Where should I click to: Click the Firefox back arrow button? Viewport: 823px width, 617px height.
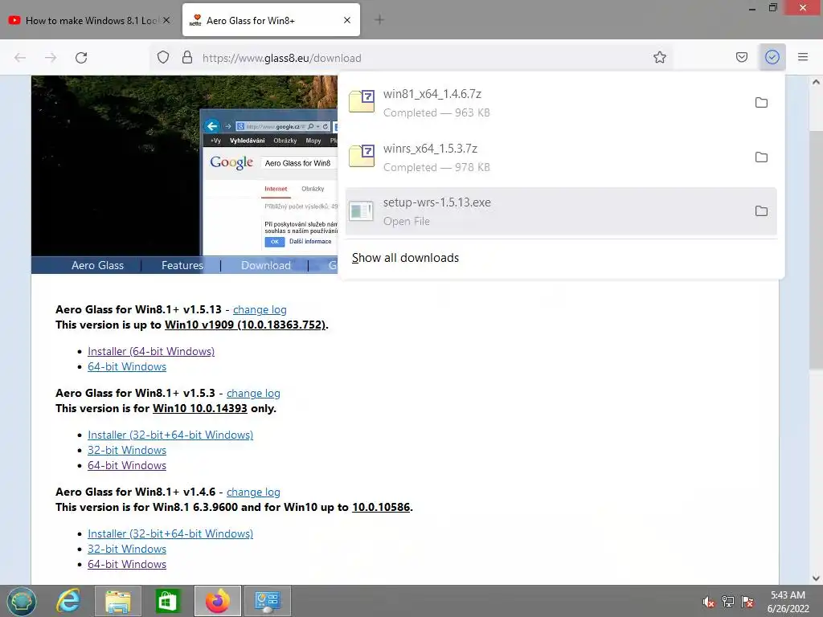tap(20, 58)
